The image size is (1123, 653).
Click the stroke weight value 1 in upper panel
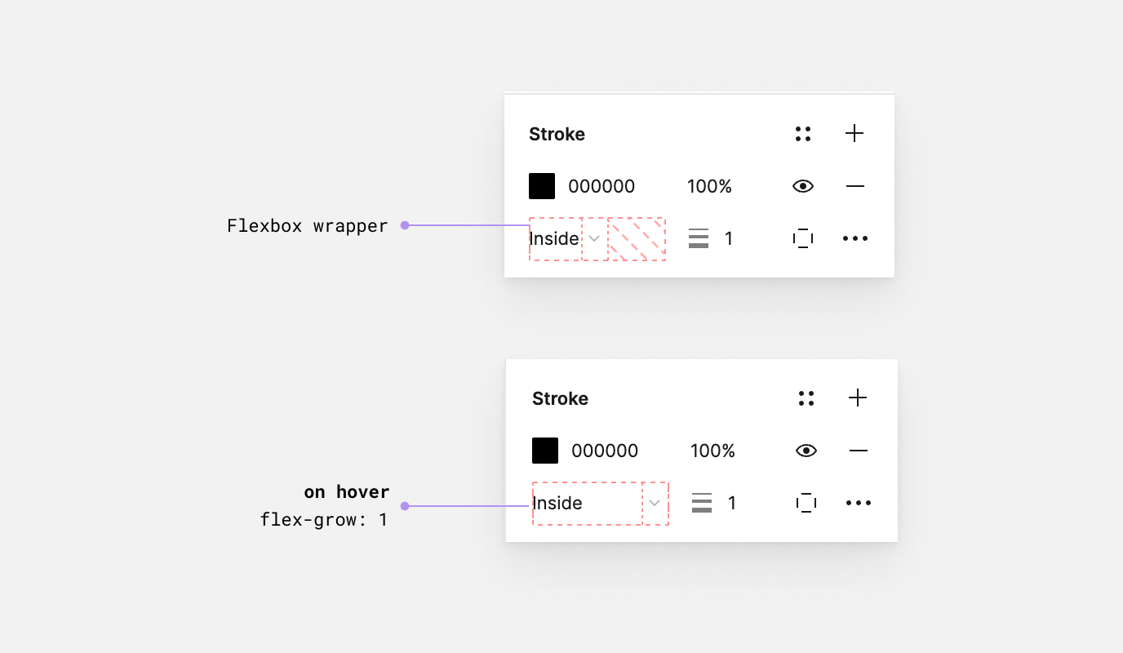tap(729, 238)
